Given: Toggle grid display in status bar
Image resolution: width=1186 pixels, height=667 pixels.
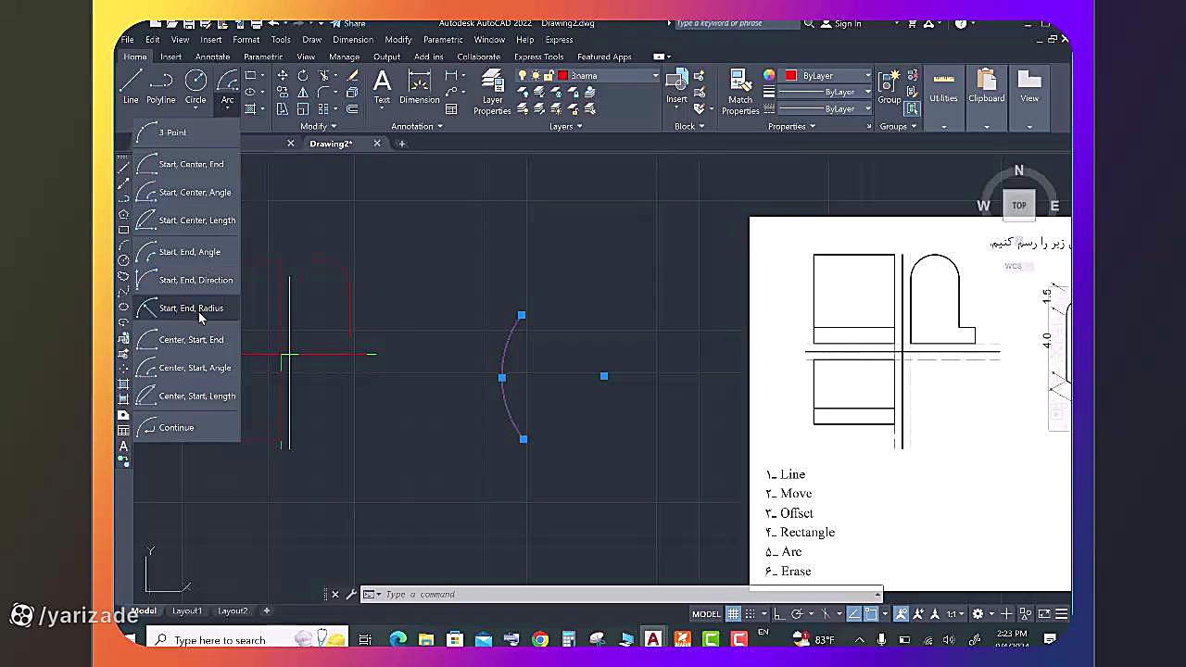Looking at the screenshot, I should pos(733,613).
